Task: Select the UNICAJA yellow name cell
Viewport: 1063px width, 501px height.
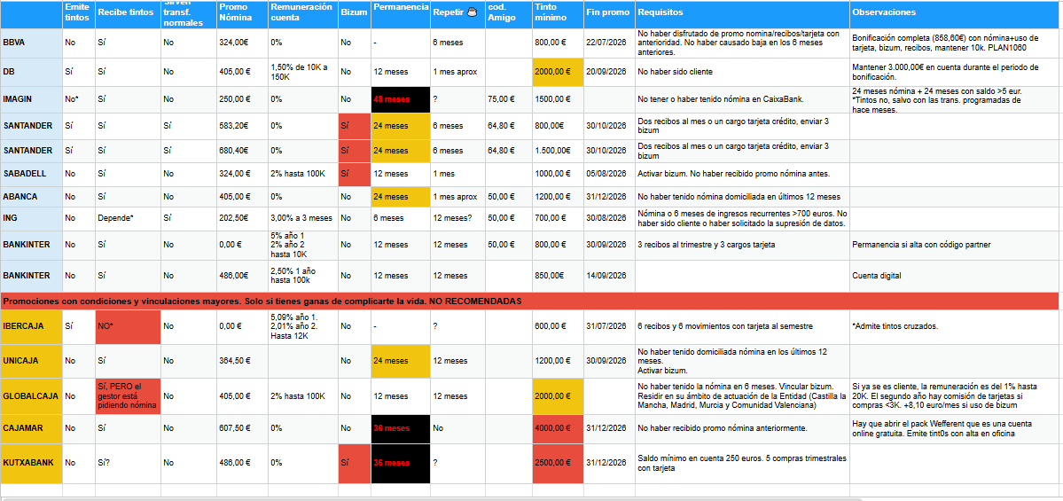Action: click(31, 361)
